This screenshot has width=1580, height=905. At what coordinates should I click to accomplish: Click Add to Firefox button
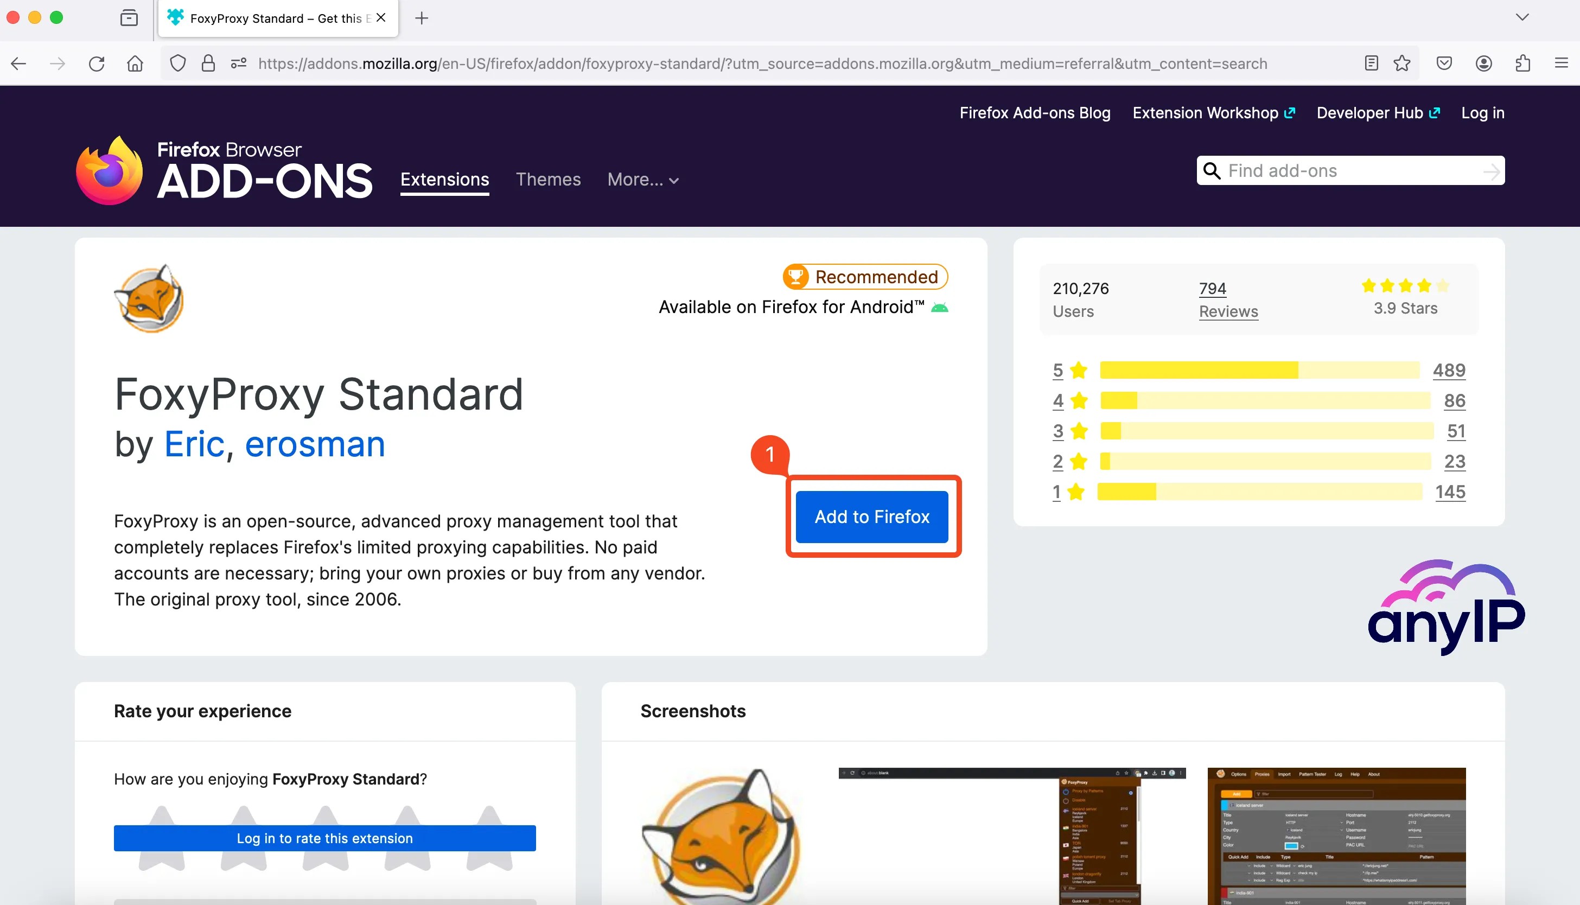point(871,517)
